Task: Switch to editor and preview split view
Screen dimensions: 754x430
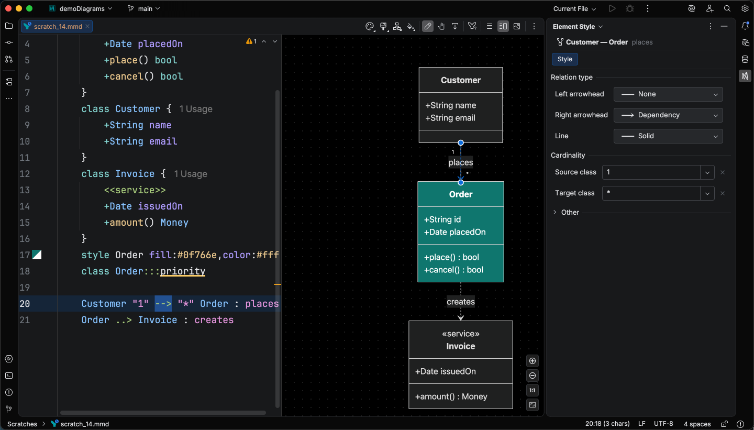Action: pos(503,26)
